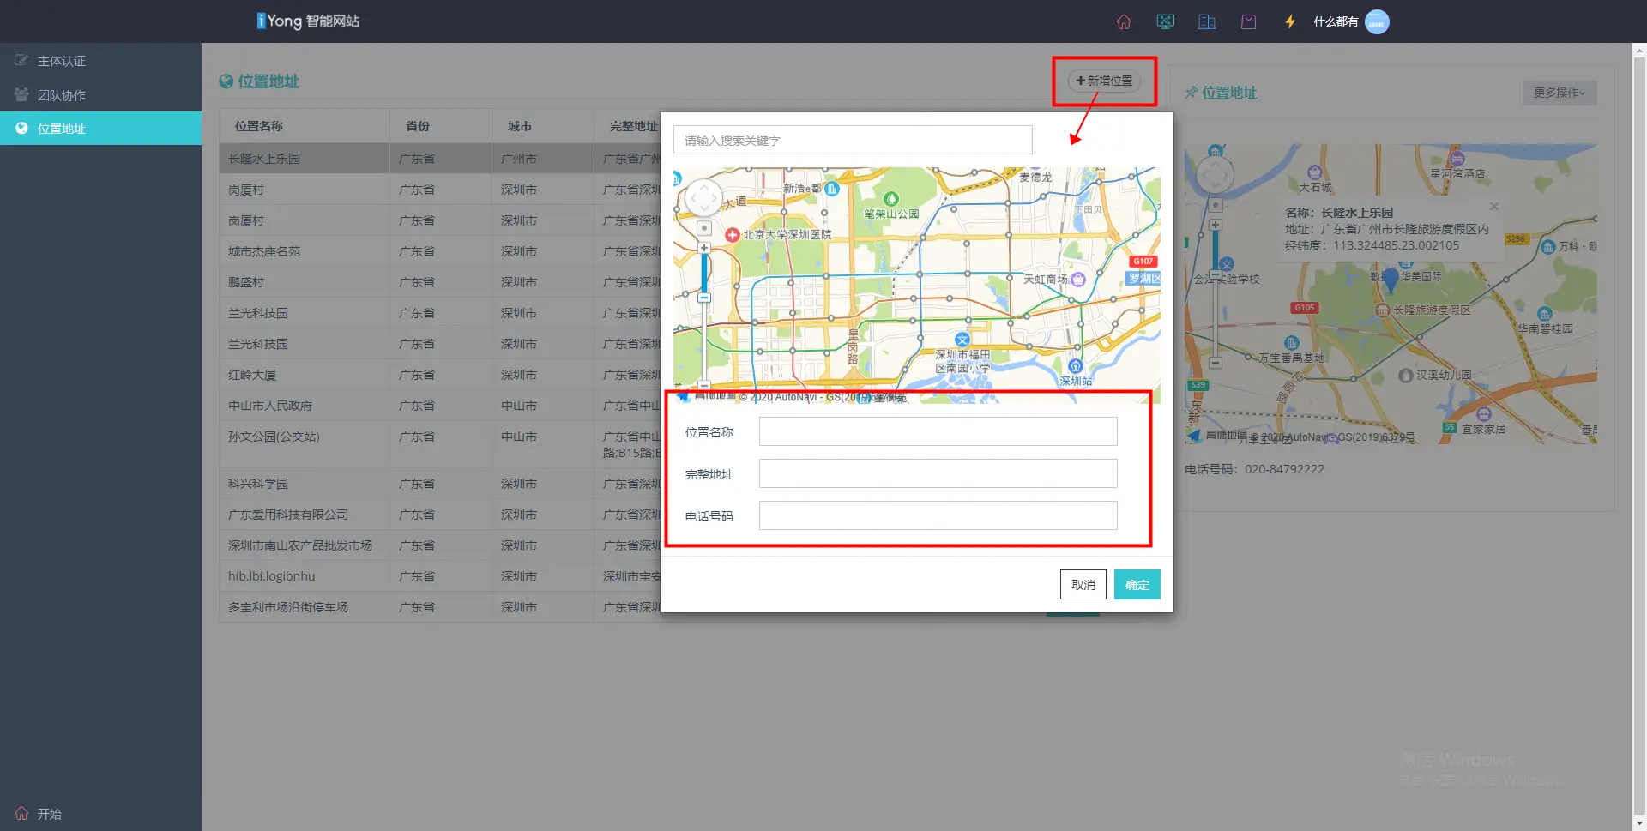The width and height of the screenshot is (1647, 831).
Task: Click the yellow lightning bolt icon
Action: [1289, 21]
